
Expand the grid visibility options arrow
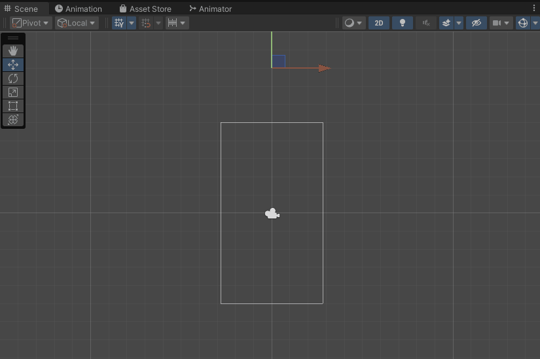click(132, 23)
